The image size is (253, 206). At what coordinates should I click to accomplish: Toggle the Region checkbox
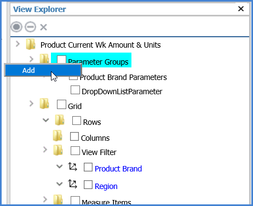(x=88, y=185)
